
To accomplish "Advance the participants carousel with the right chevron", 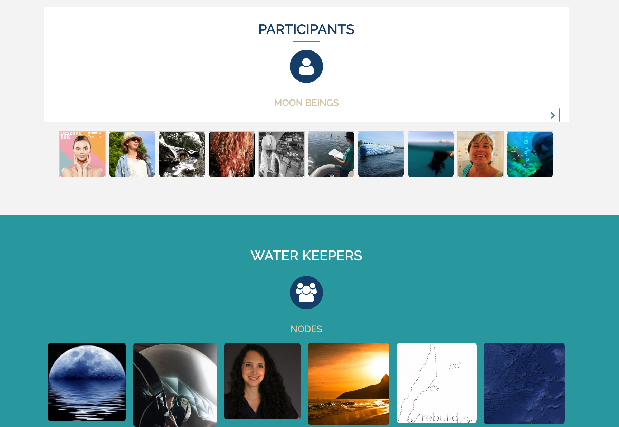I will (552, 115).
